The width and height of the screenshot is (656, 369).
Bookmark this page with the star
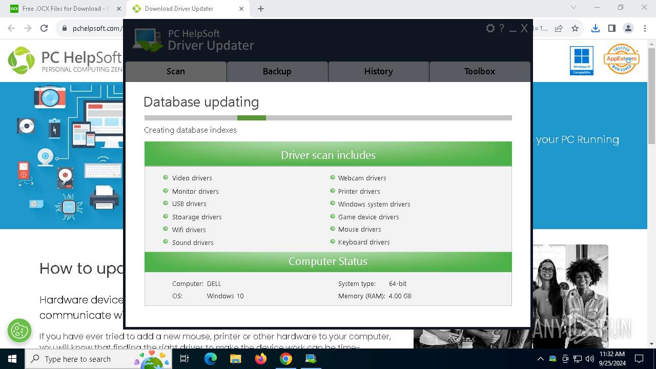click(x=575, y=29)
